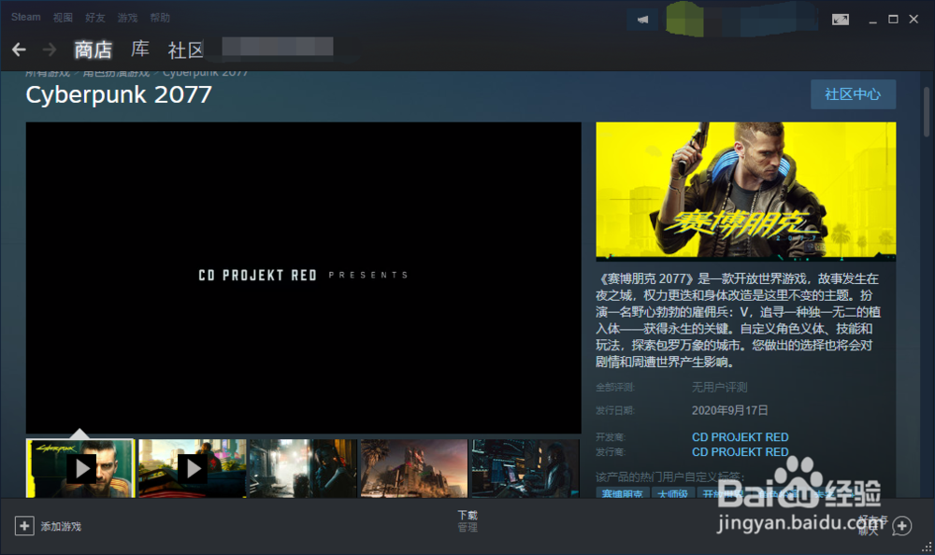The height and width of the screenshot is (555, 935).
Task: Click the release date 2020年9月17日
Action: coord(730,411)
